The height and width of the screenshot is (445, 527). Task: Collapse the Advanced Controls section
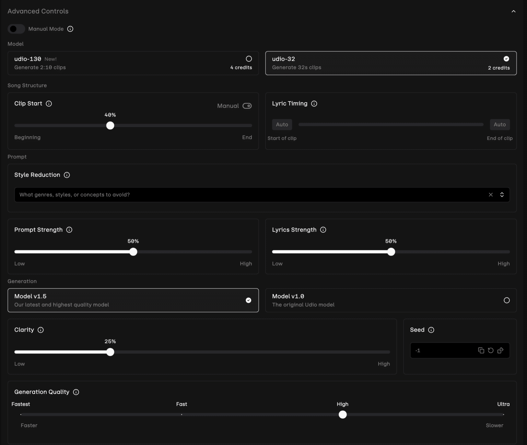pos(514,11)
